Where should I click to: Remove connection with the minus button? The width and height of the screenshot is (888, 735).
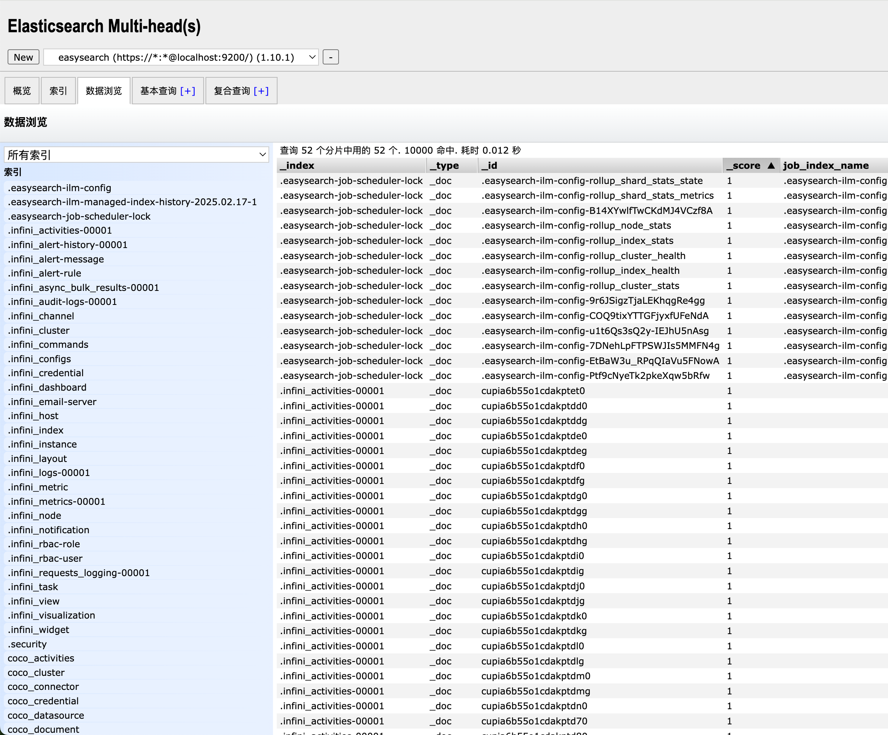click(x=331, y=57)
